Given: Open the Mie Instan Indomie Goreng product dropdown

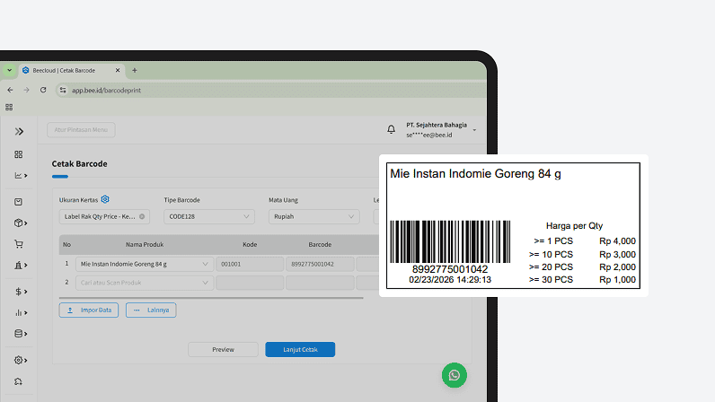Looking at the screenshot, I should point(145,264).
